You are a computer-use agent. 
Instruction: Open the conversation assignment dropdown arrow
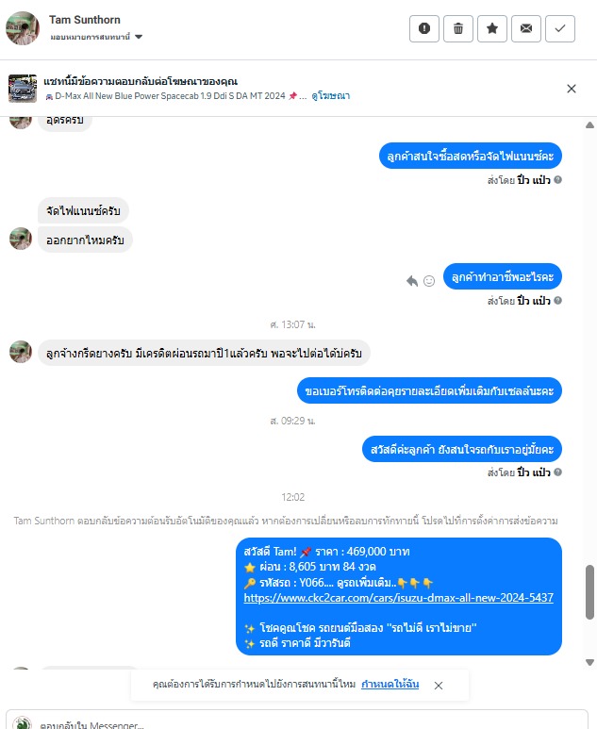pyautogui.click(x=139, y=37)
